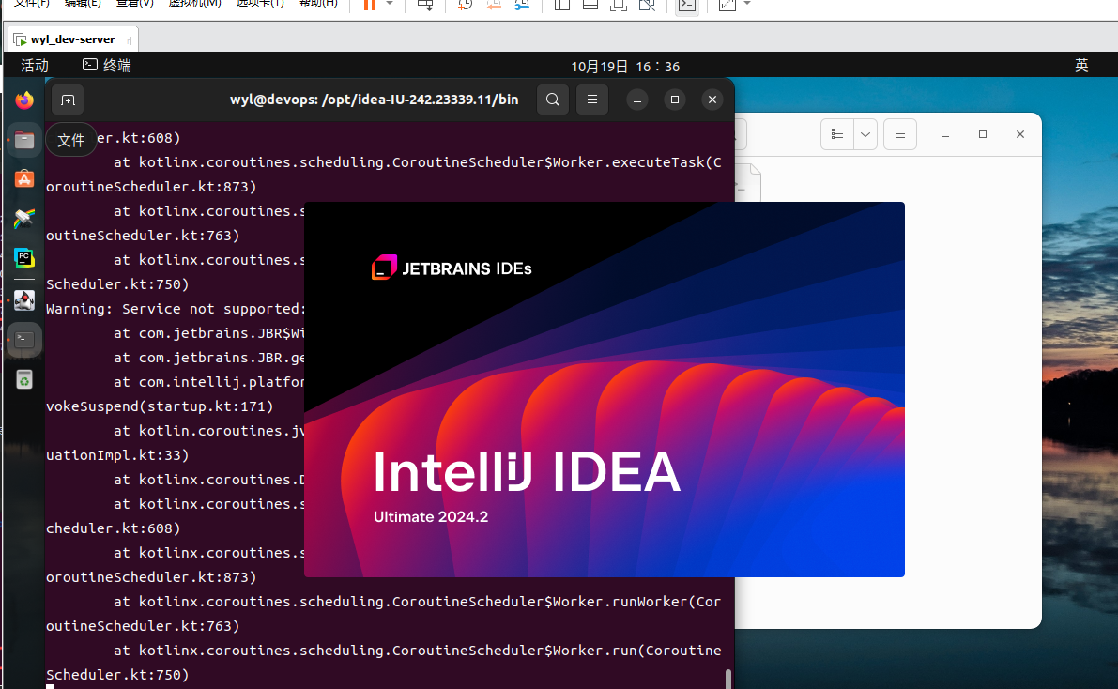Open Ubuntu Software from the dock
The image size is (1118, 689).
click(23, 178)
